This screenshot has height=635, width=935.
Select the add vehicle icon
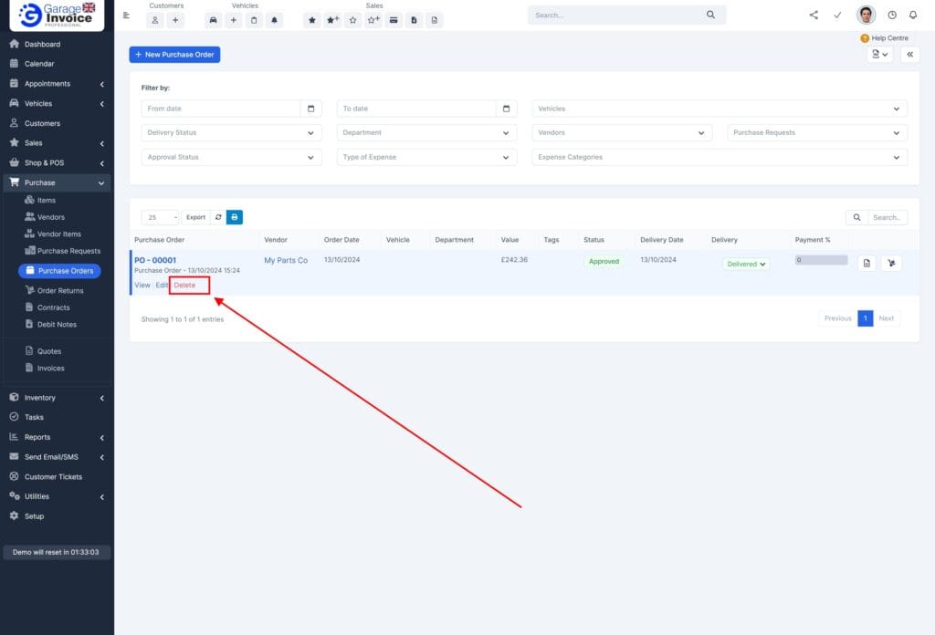point(233,20)
